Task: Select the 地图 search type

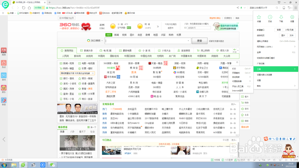Action: [x=155, y=35]
